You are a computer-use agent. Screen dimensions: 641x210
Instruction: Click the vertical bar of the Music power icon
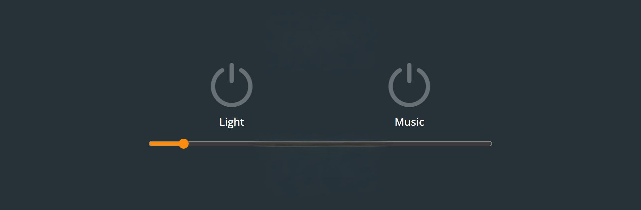409,73
